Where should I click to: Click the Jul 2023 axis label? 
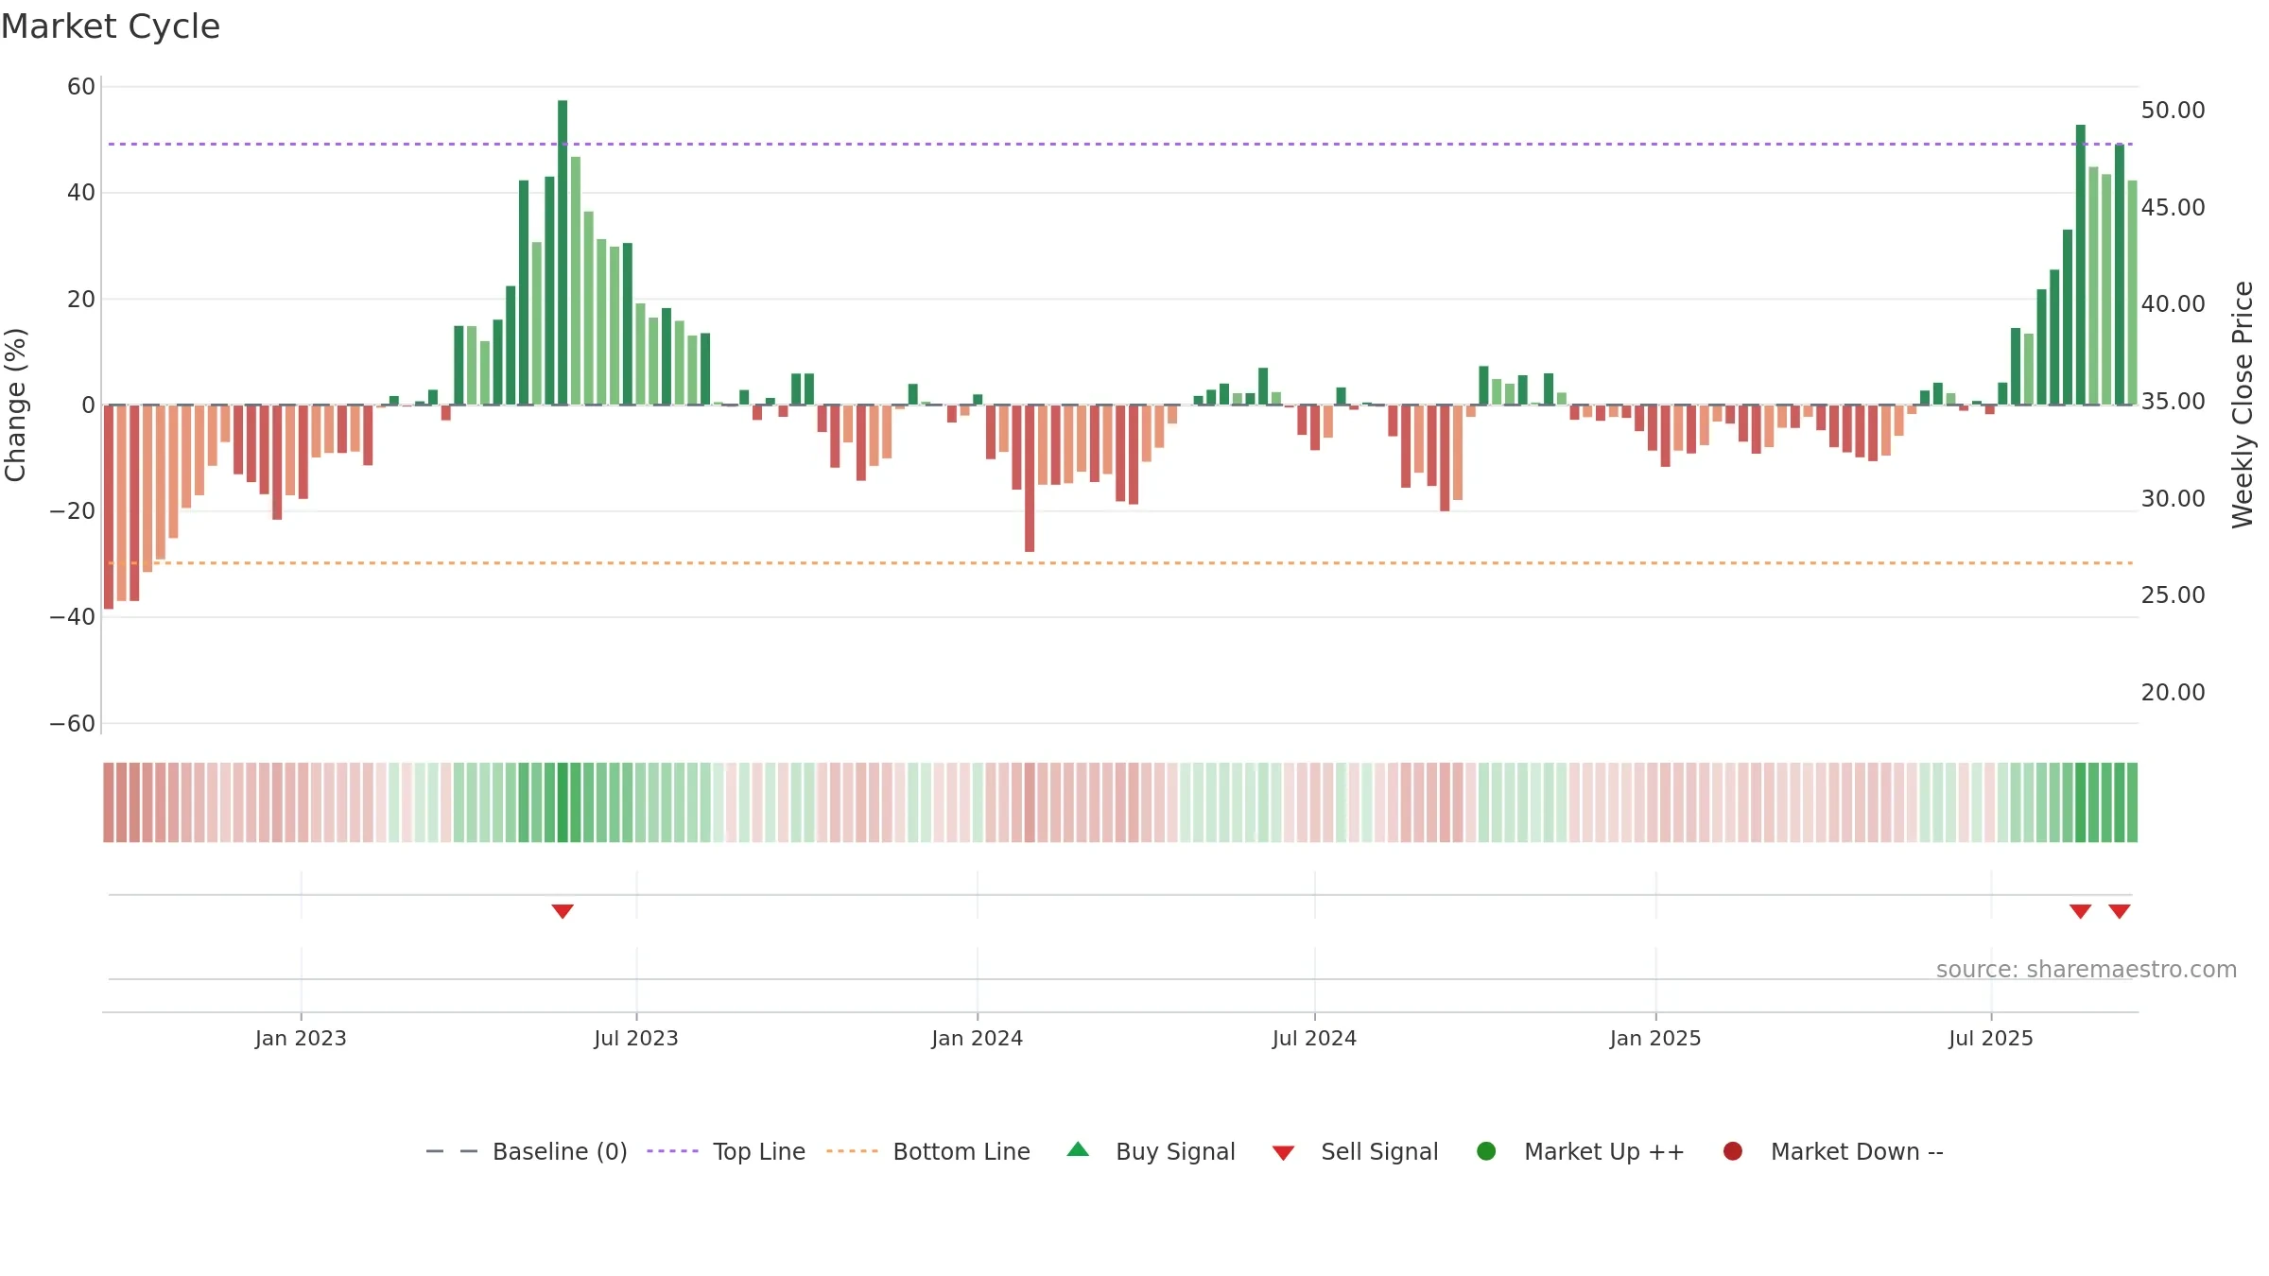pos(636,1038)
